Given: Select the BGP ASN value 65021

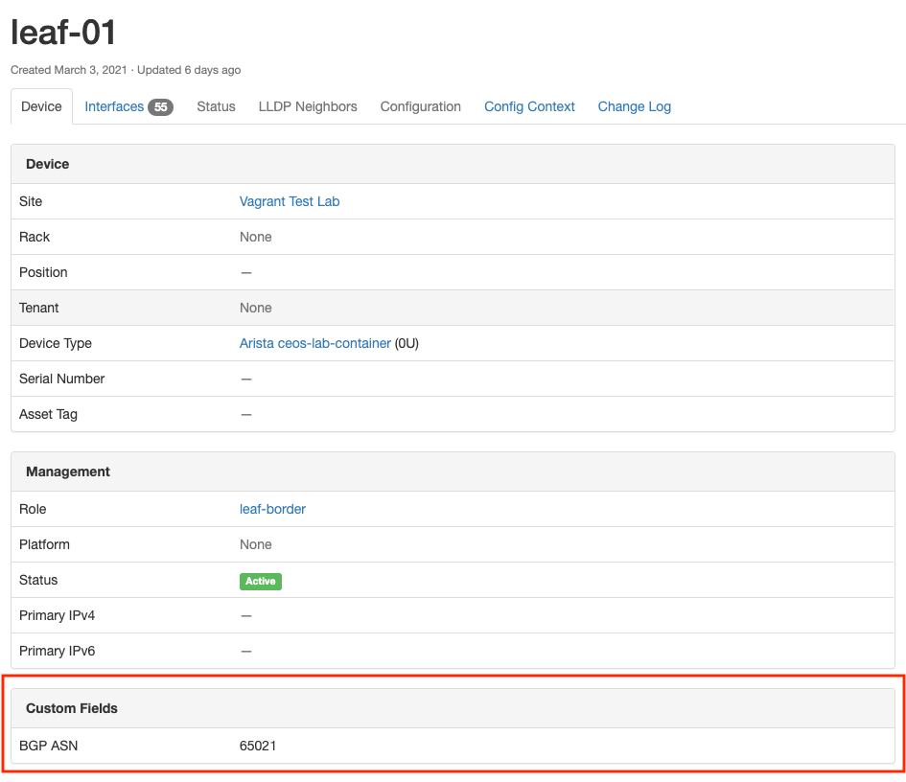Looking at the screenshot, I should point(257,746).
